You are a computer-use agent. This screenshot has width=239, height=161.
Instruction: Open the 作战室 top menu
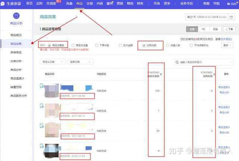tap(51, 3)
